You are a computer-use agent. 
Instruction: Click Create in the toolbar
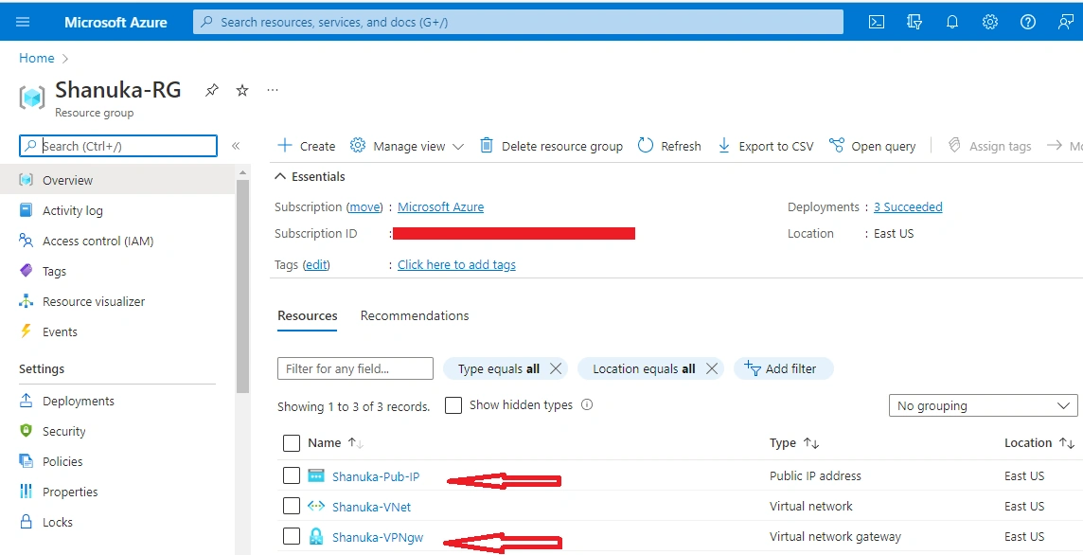click(306, 146)
